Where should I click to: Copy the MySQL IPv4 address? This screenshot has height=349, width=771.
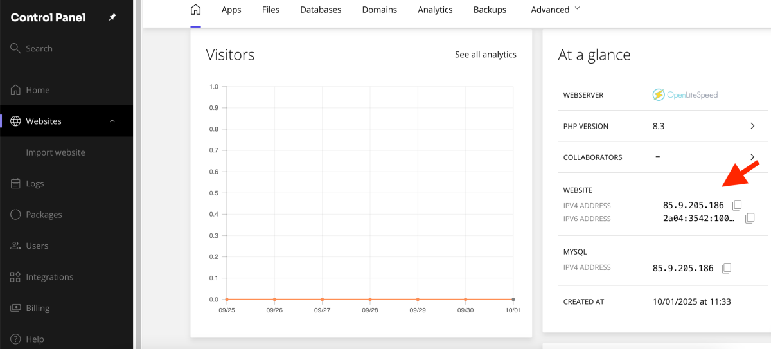[x=727, y=268]
